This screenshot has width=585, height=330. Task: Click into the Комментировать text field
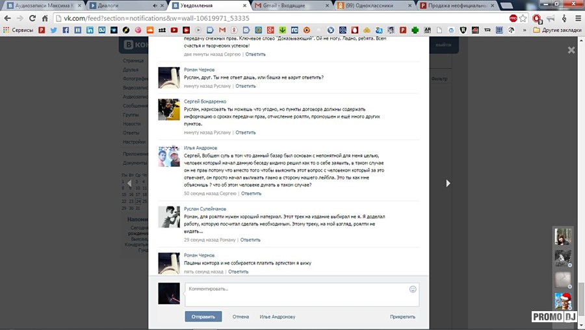296,294
